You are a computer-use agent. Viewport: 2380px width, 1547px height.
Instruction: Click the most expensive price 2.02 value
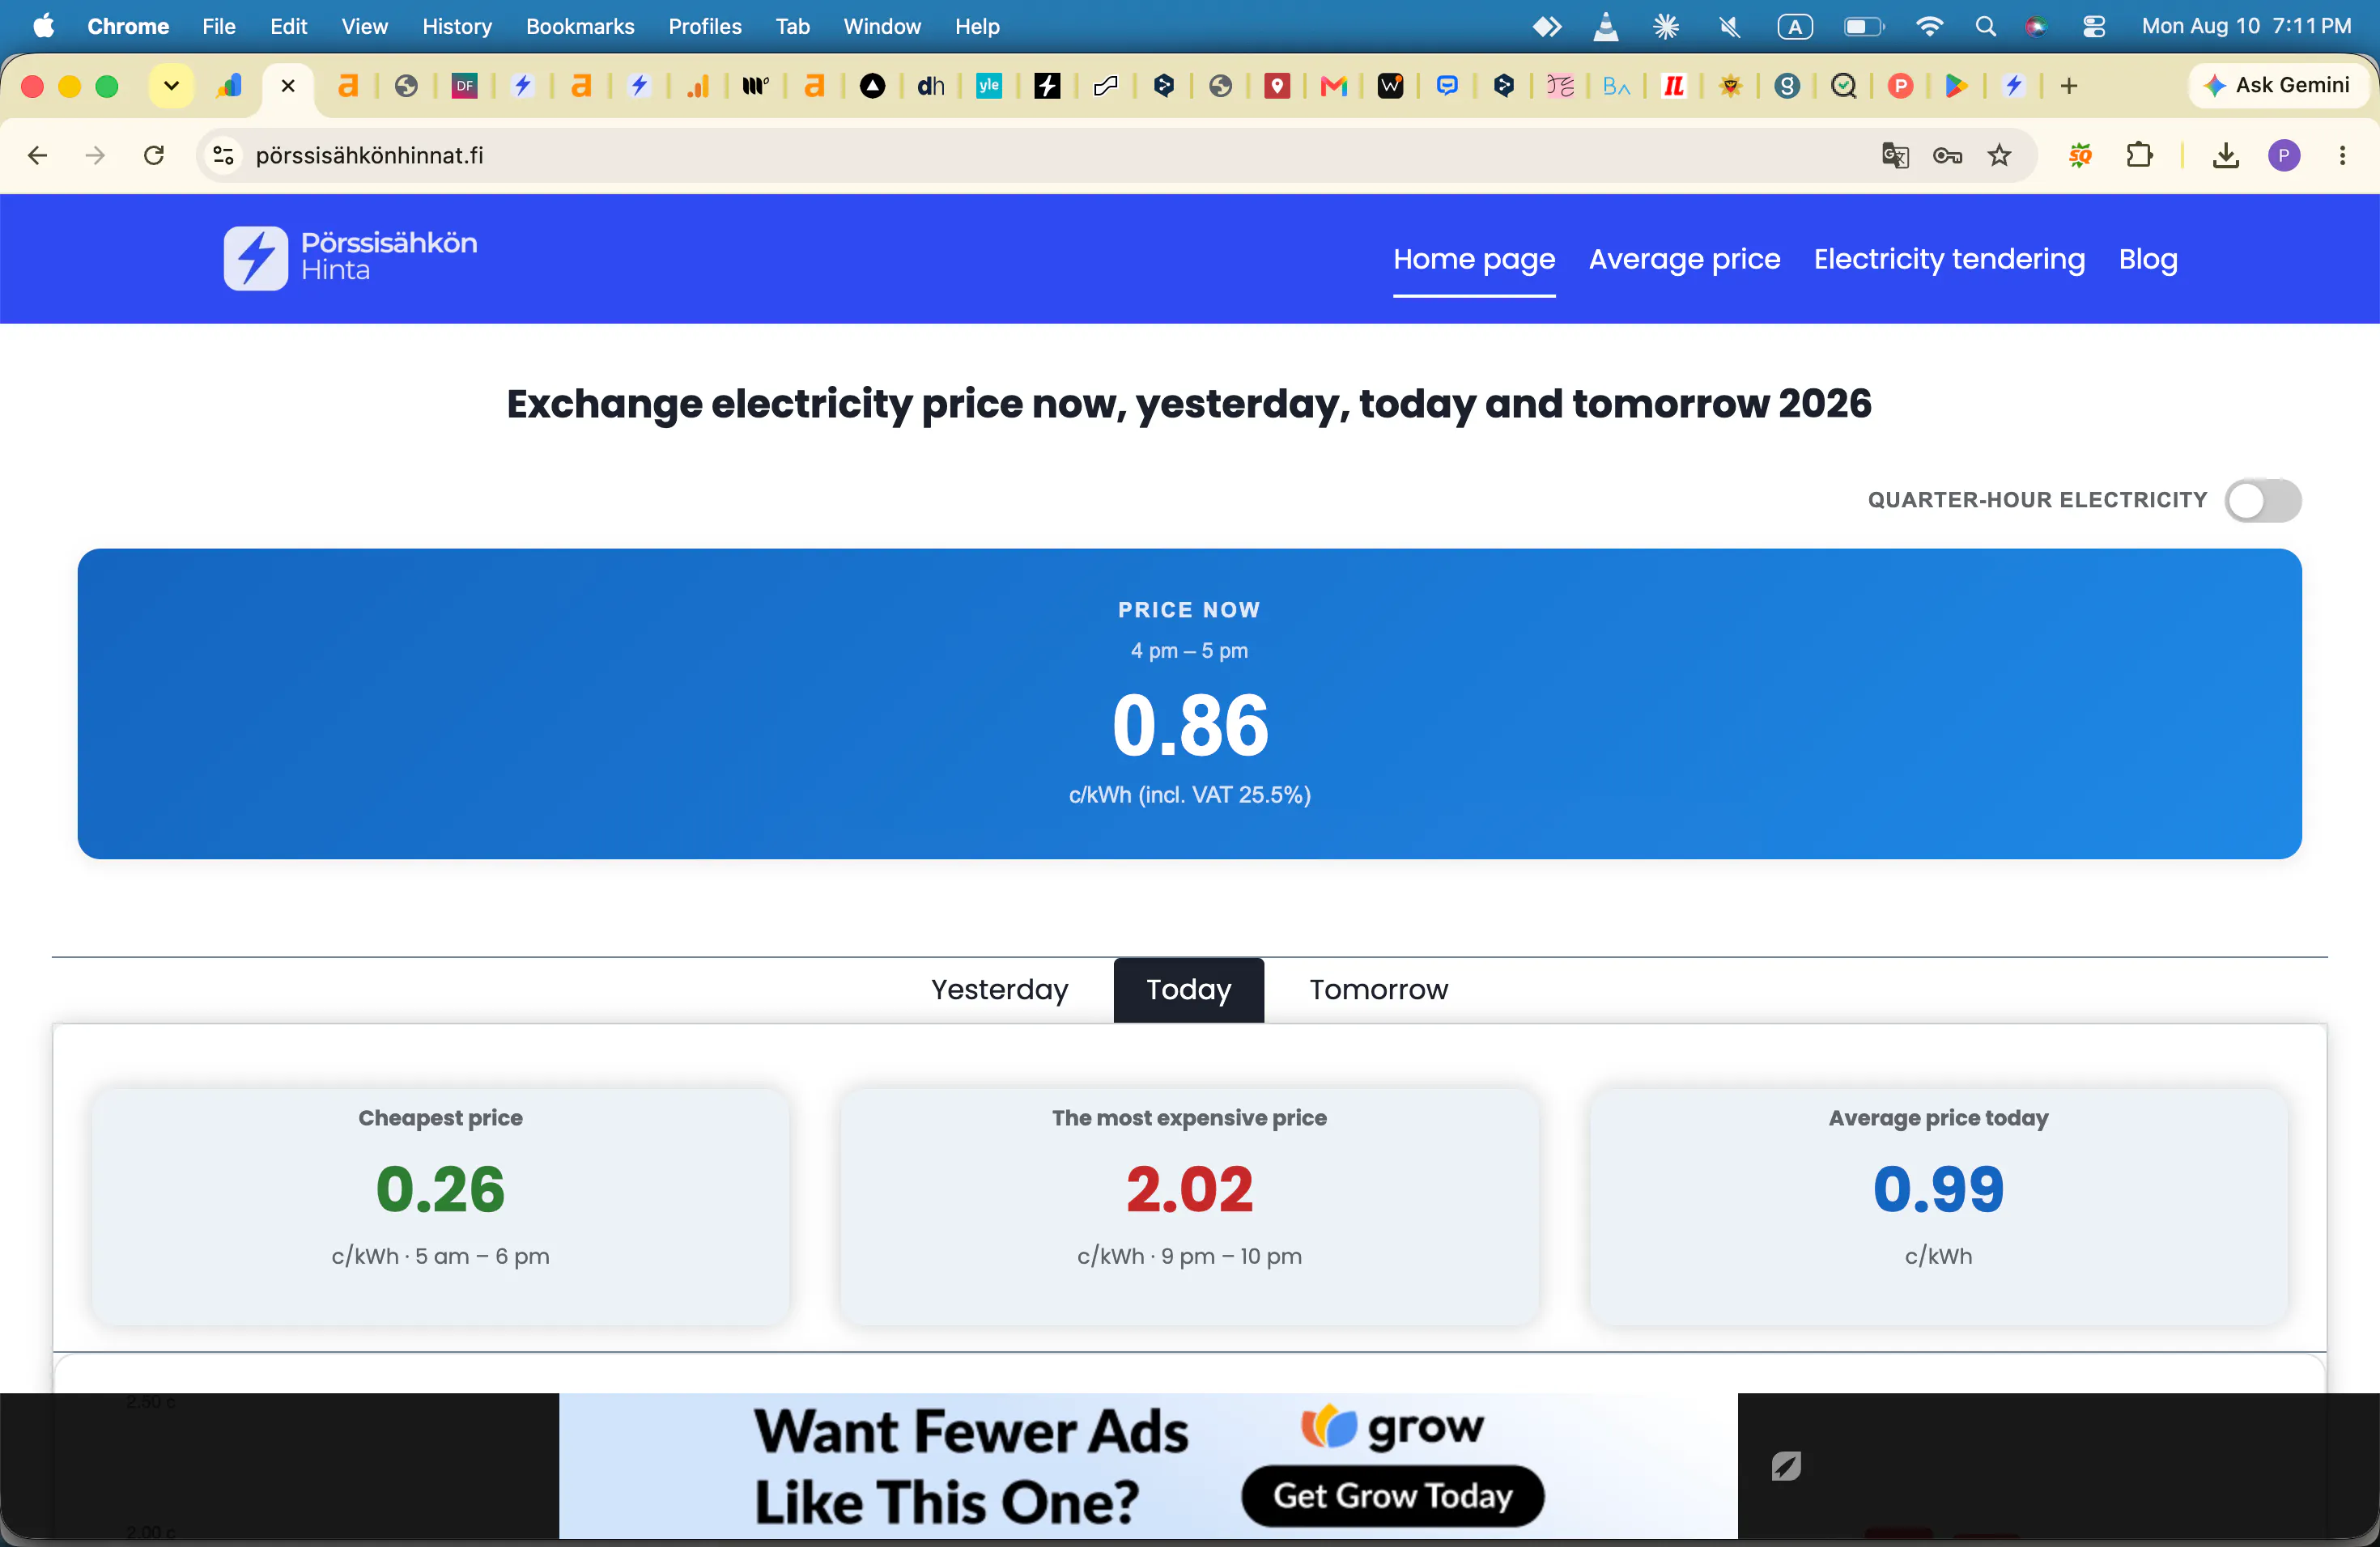[1189, 1189]
